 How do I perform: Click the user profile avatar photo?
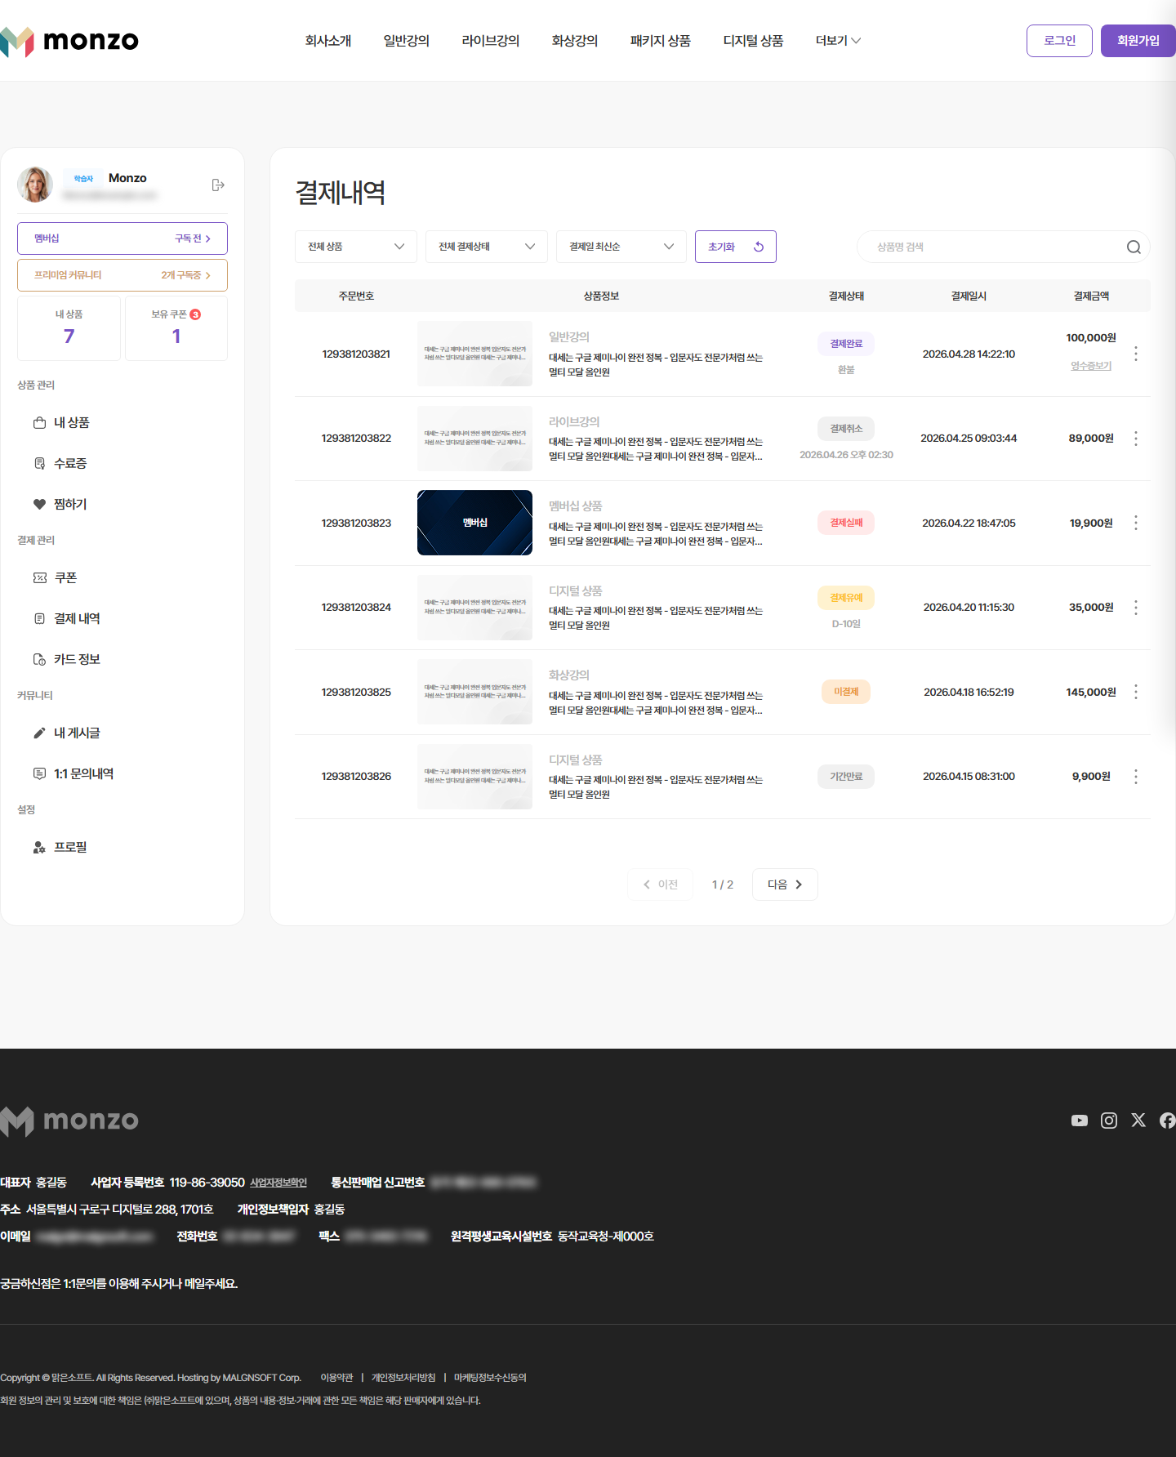[35, 185]
